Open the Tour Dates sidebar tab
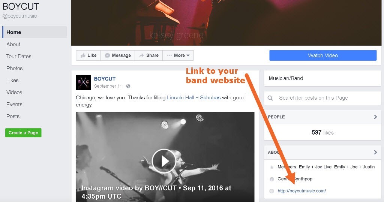Image resolution: width=384 pixels, height=202 pixels. click(x=19, y=56)
